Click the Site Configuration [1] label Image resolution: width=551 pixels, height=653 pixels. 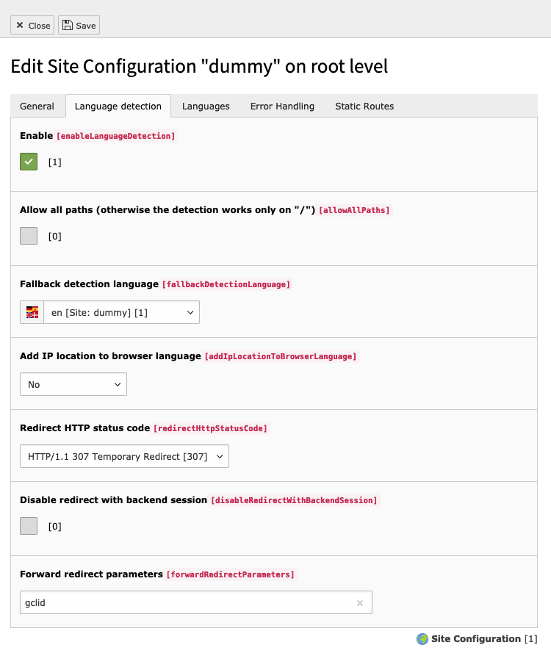pos(484,639)
